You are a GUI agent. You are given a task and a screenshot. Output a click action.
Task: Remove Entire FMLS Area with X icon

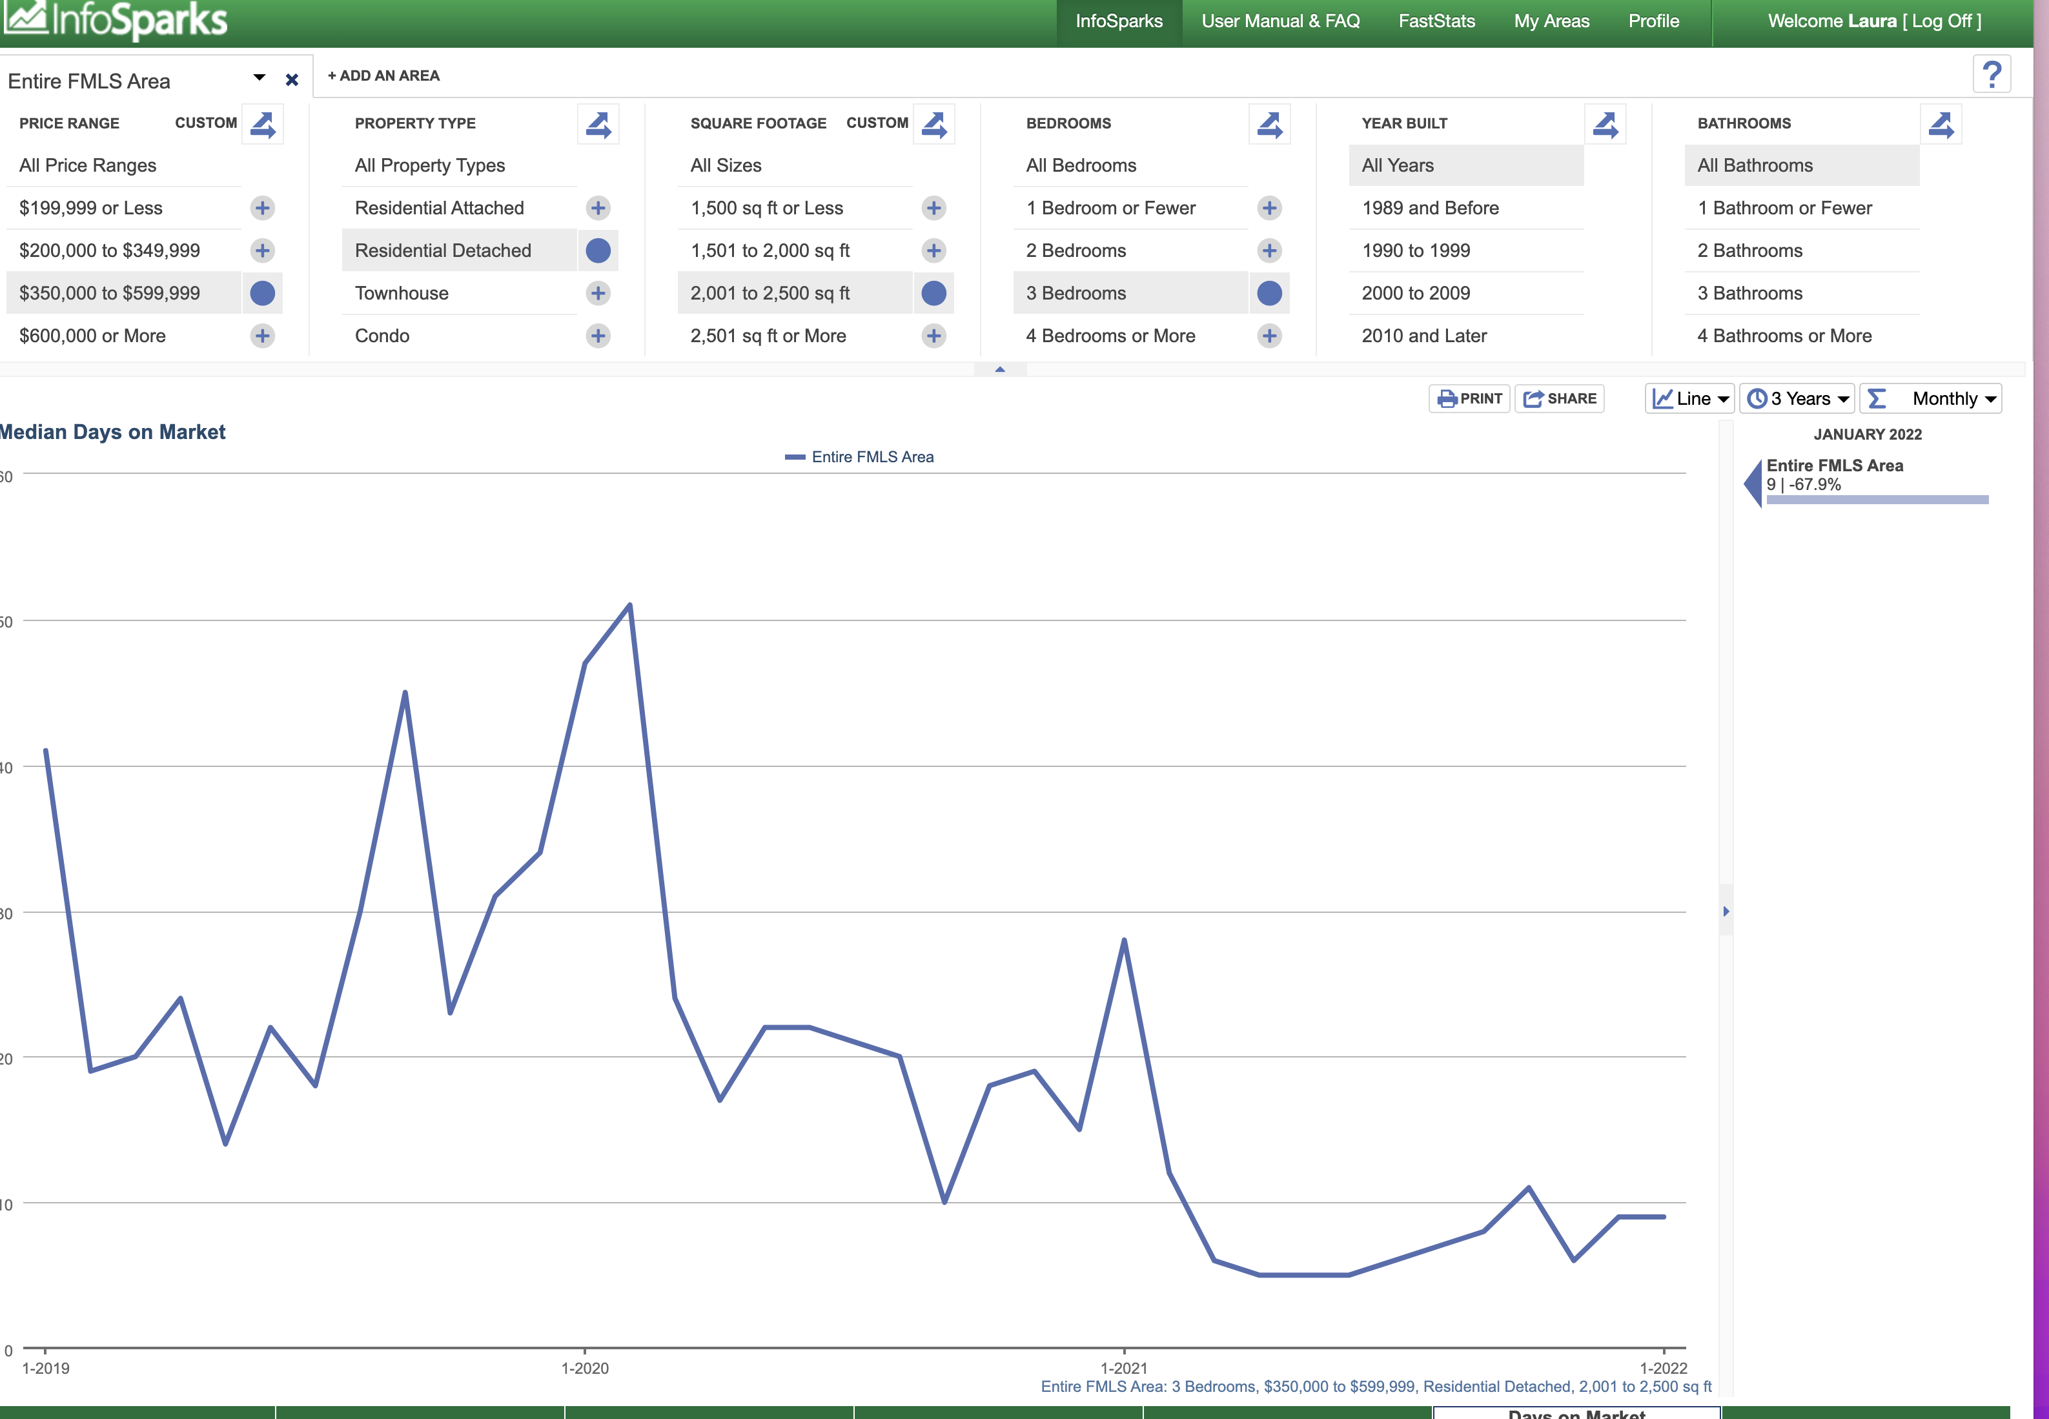(292, 80)
